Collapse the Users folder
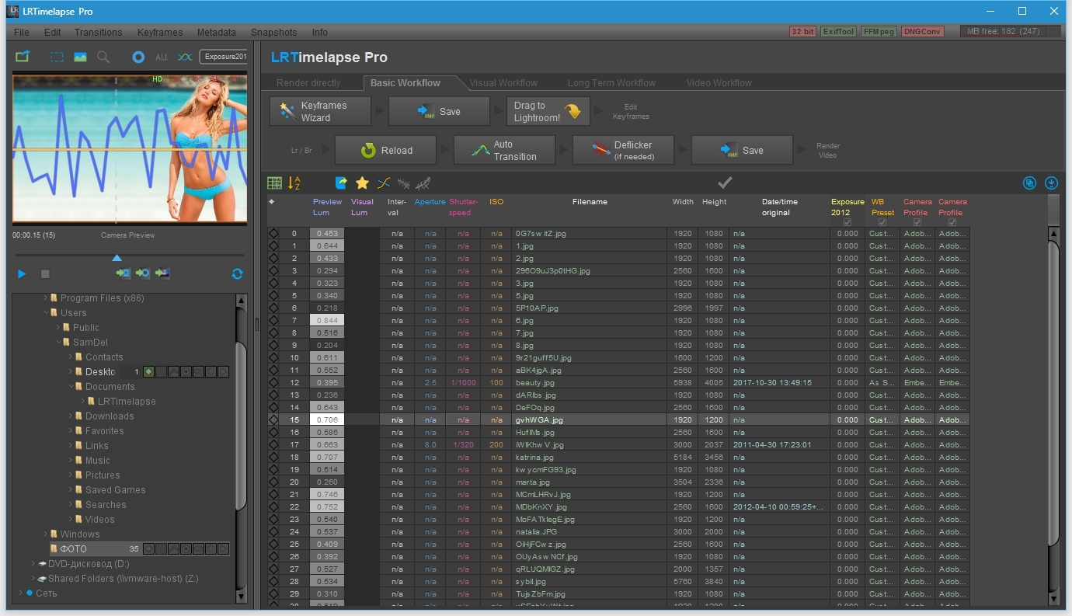 coord(46,313)
